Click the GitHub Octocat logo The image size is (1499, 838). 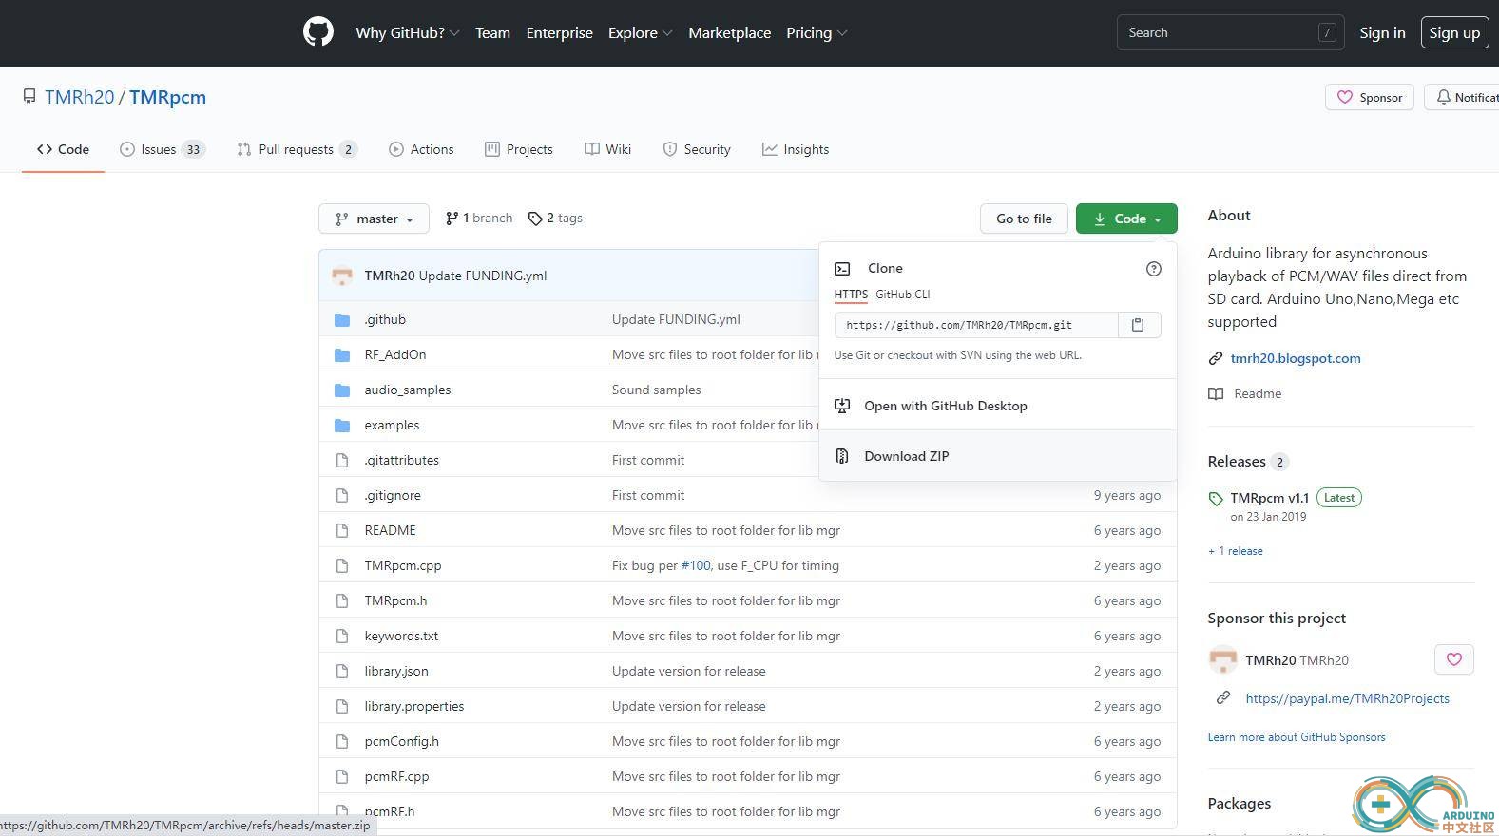click(x=318, y=32)
